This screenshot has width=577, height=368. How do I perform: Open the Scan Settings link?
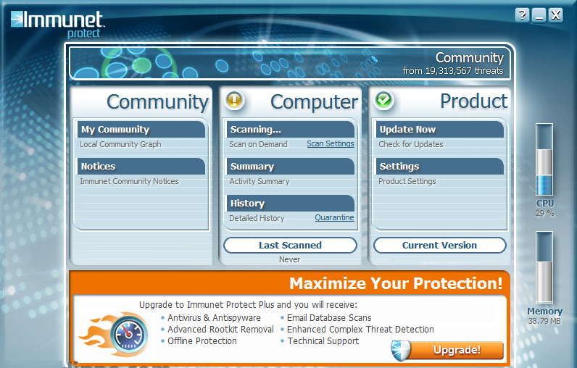click(x=331, y=143)
